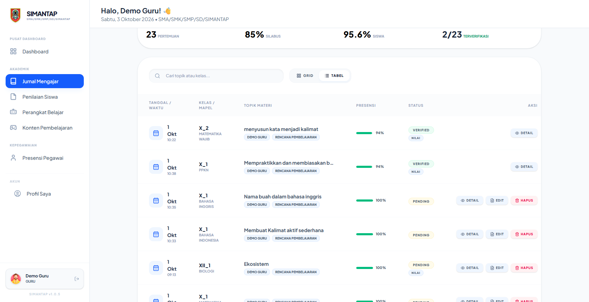
Task: Open Konten Pembelajaran menu
Action: pyautogui.click(x=45, y=128)
